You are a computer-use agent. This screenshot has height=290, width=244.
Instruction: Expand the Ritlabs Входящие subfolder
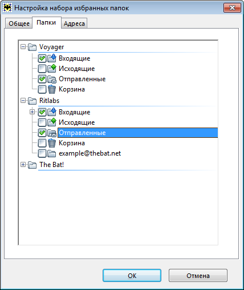[x=32, y=112]
